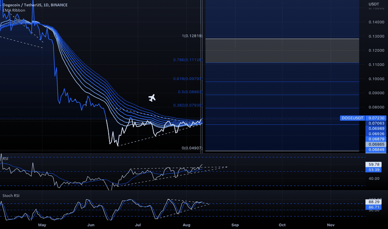Click the RSI value 59.78 tag
This screenshot has height=229, width=388.
[x=374, y=164]
